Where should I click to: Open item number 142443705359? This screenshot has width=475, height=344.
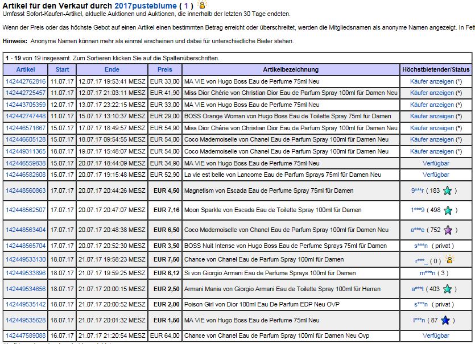(26, 105)
